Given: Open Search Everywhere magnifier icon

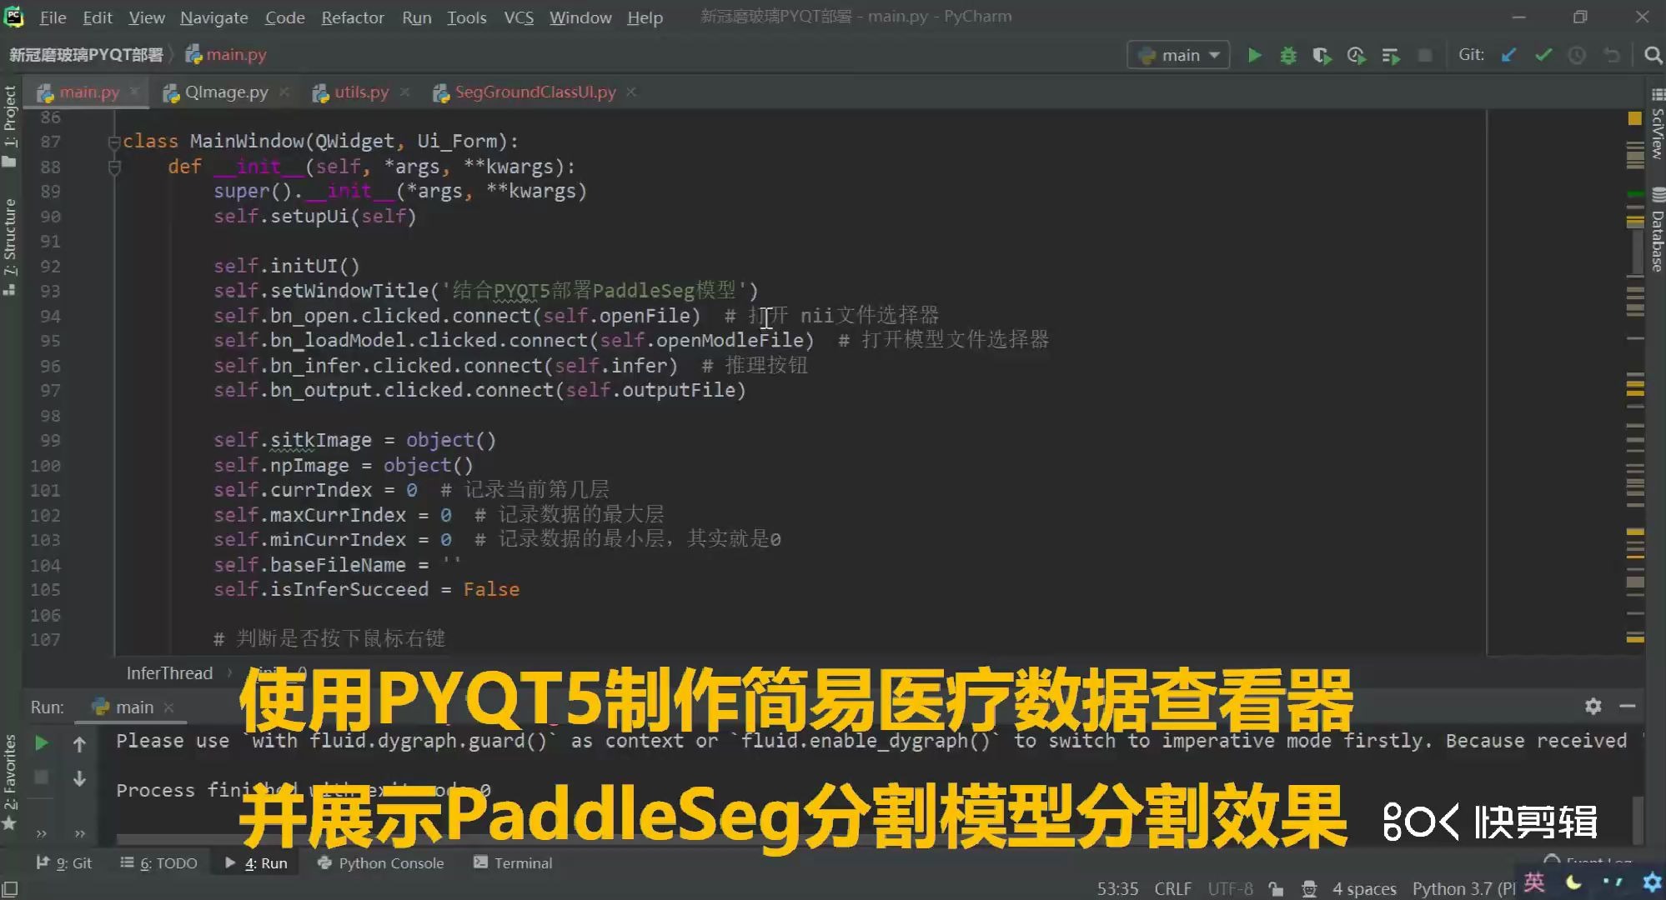Looking at the screenshot, I should click(x=1652, y=55).
